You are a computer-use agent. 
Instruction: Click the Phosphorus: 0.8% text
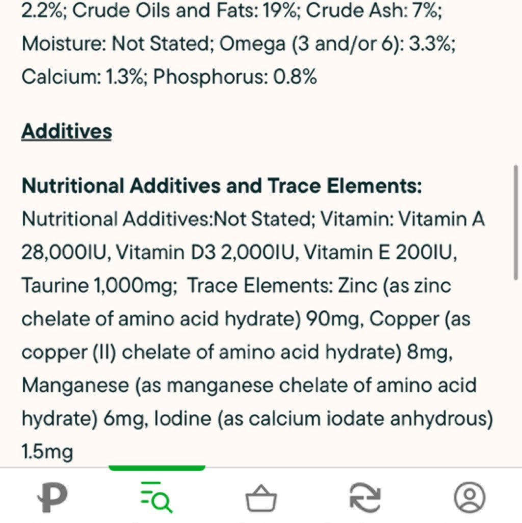235,76
